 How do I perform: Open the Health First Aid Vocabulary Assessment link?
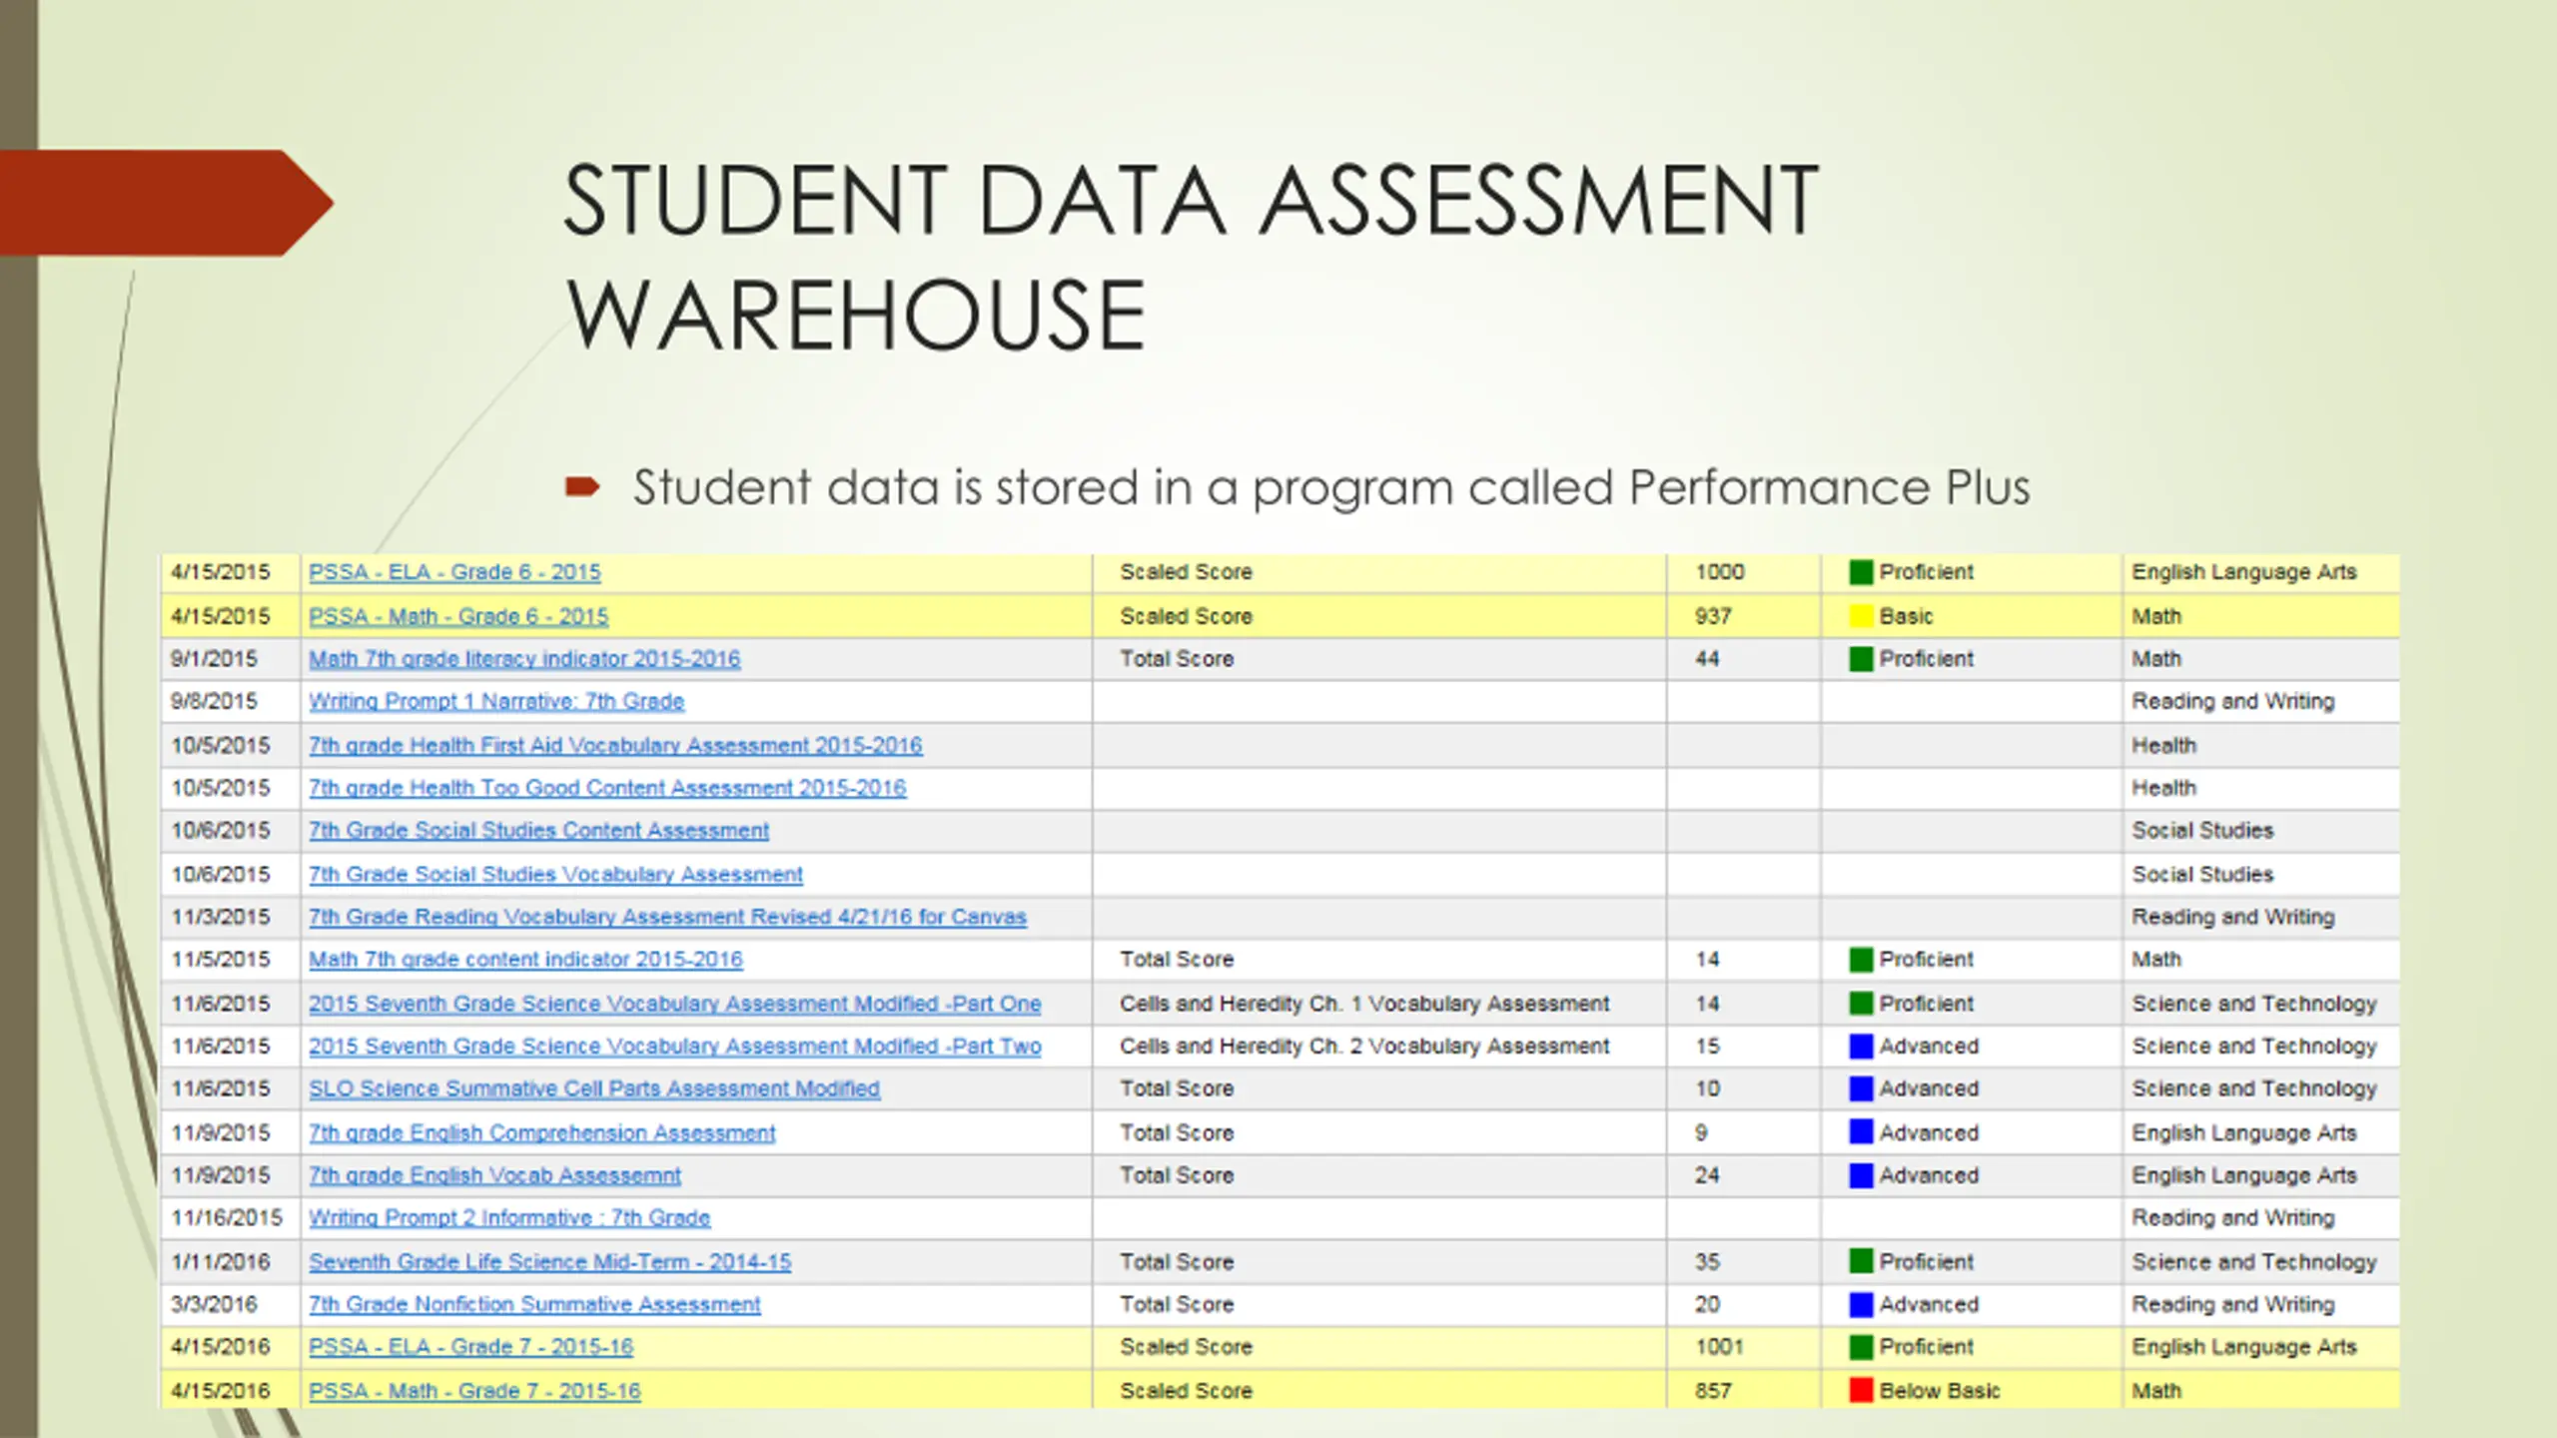pos(615,745)
